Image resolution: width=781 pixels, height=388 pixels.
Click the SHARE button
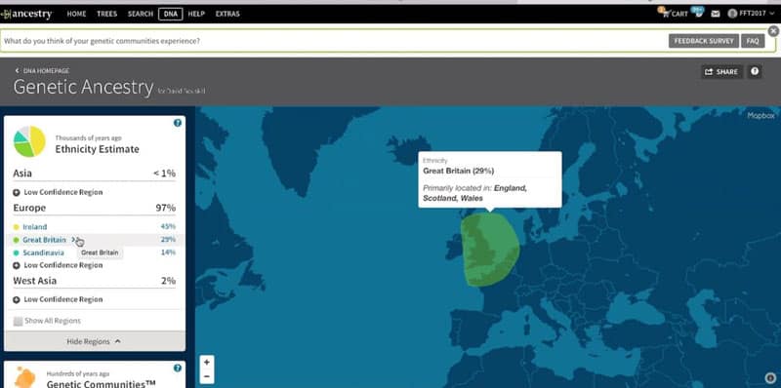(721, 71)
